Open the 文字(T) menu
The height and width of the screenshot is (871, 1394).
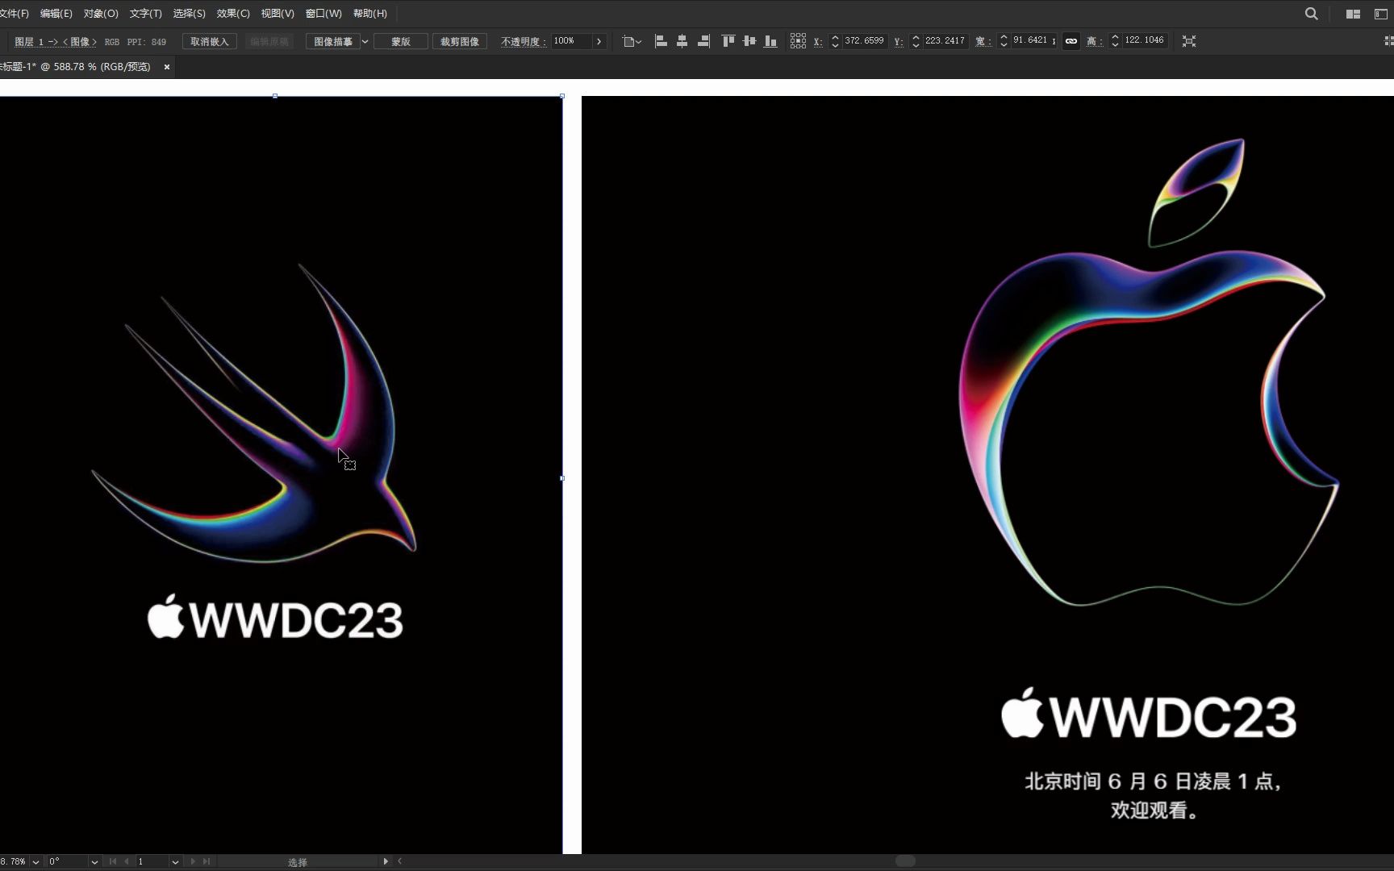145,14
